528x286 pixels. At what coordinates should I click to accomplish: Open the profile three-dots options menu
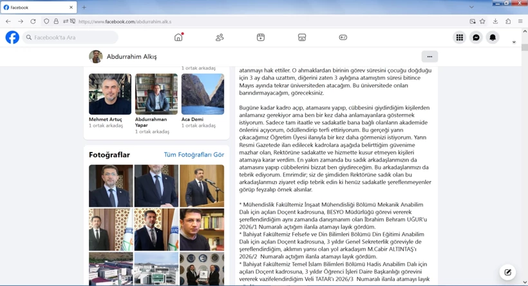pos(429,57)
